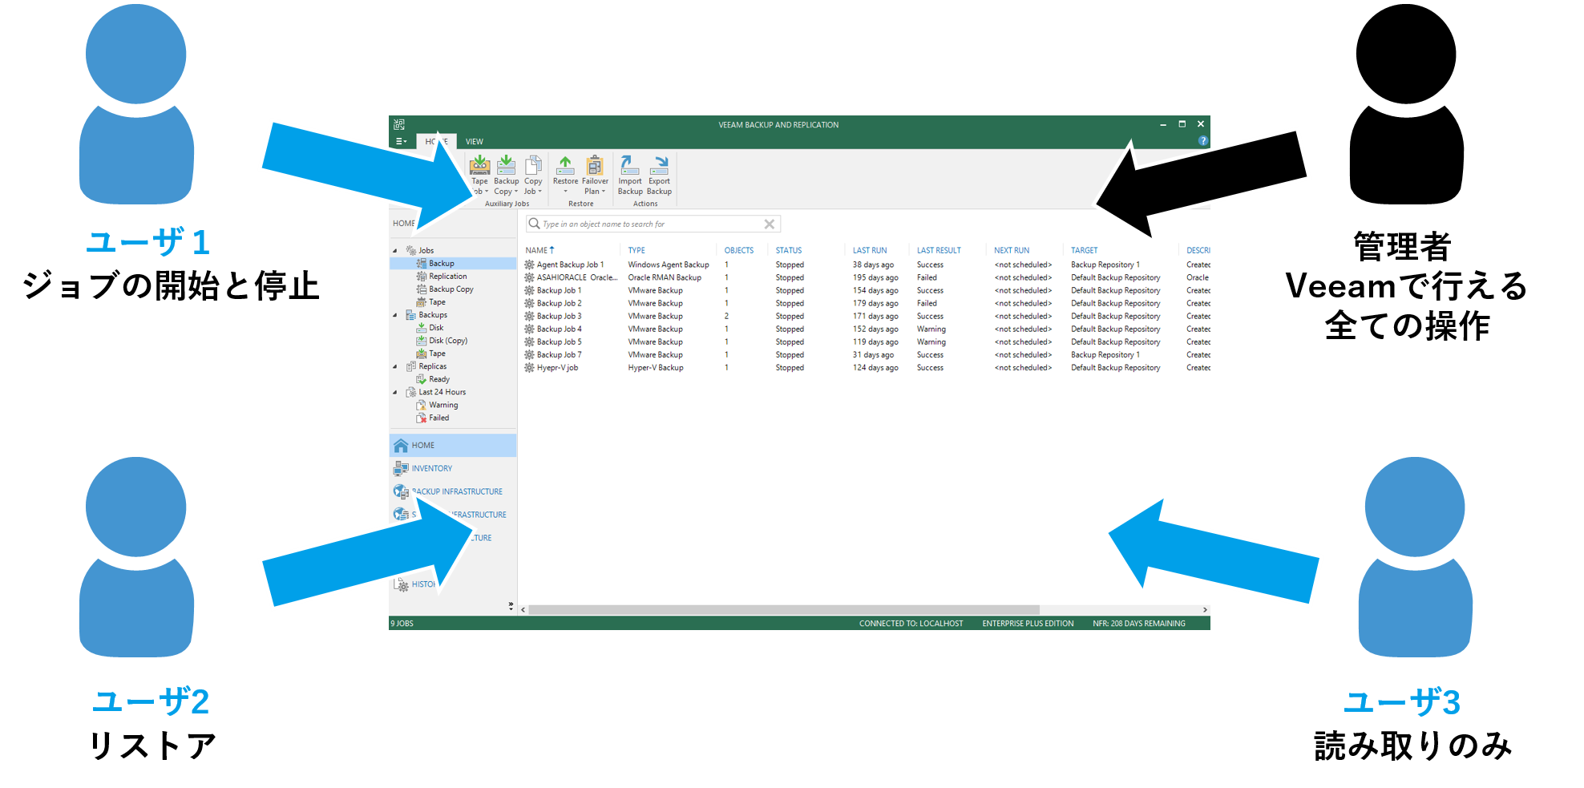The height and width of the screenshot is (788, 1584).
Task: Sort by the STATUS column header
Action: [x=789, y=250]
